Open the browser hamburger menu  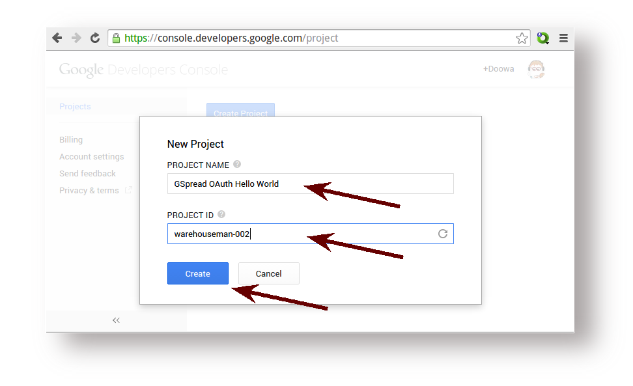[x=563, y=38]
